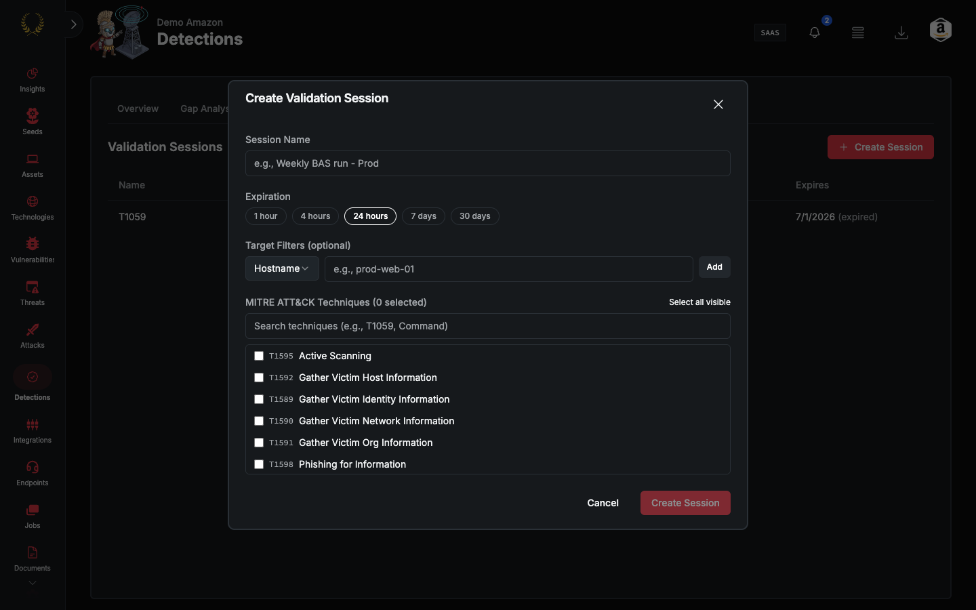This screenshot has width=976, height=610.
Task: Select the Detections sidebar icon
Action: (x=33, y=377)
